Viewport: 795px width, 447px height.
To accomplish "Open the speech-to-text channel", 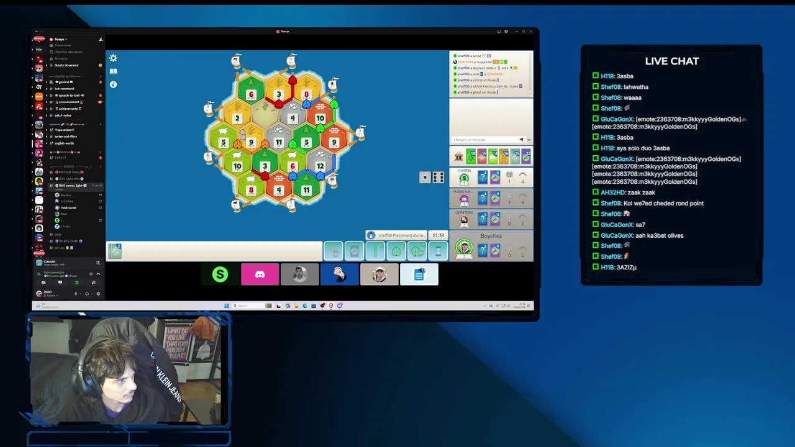I will tap(68, 96).
